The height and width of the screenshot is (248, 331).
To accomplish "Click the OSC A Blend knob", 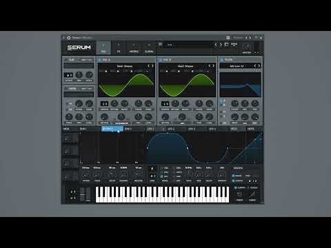I will [x=124, y=103].
